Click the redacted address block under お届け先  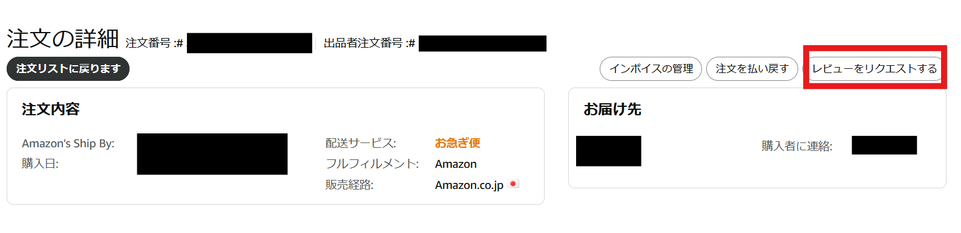click(608, 151)
